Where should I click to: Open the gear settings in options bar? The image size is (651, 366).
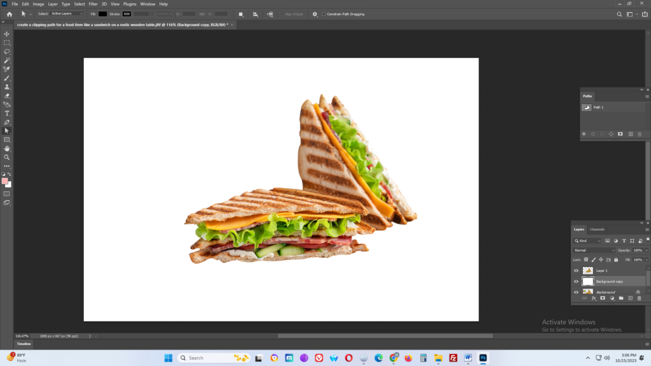315,14
